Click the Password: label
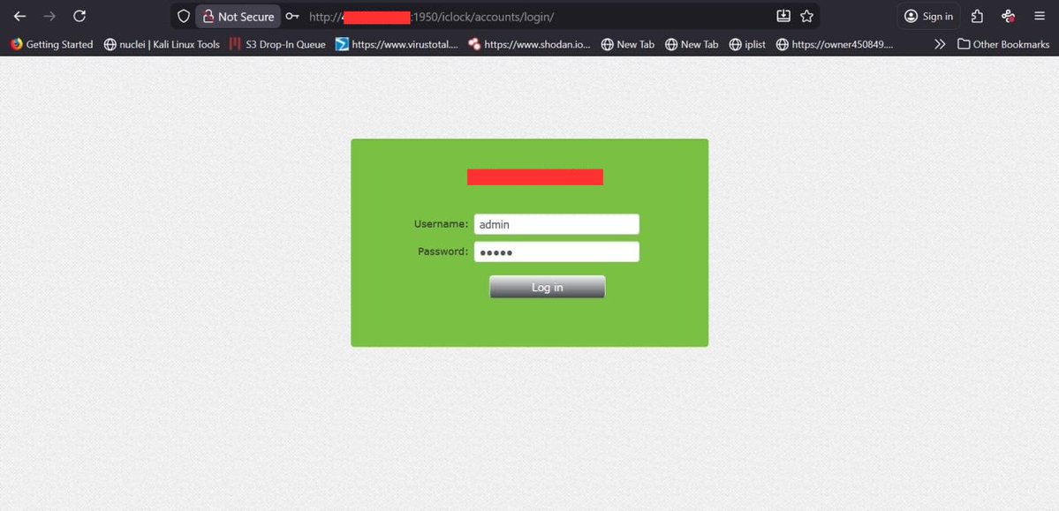Screen dimensions: 1059x511 pyautogui.click(x=443, y=252)
